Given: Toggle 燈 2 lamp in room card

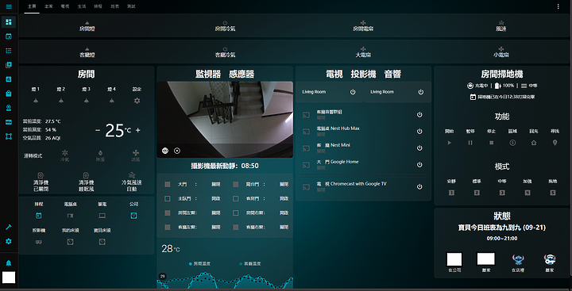Looking at the screenshot, I should [61, 101].
